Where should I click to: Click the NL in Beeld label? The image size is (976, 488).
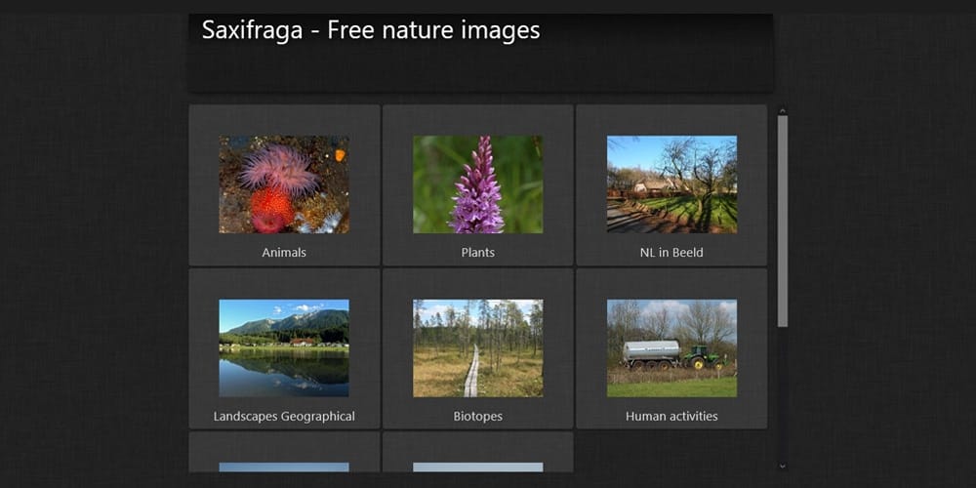point(671,253)
